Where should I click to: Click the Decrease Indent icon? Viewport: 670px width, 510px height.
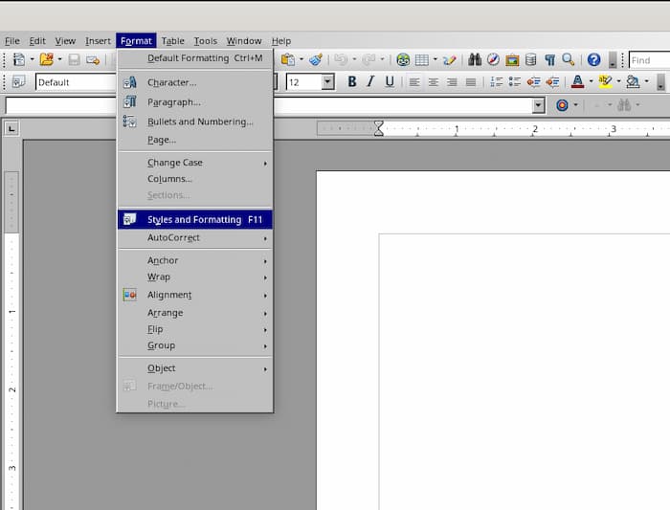coord(534,81)
